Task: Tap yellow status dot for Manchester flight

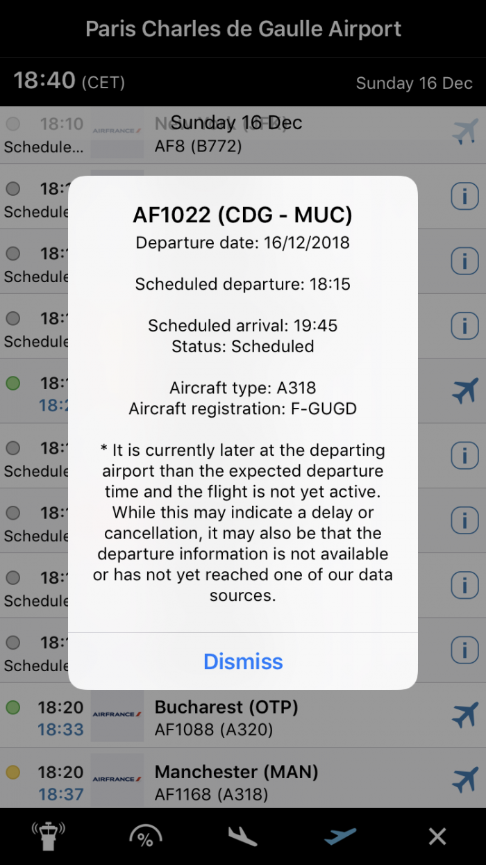Action: [12, 772]
